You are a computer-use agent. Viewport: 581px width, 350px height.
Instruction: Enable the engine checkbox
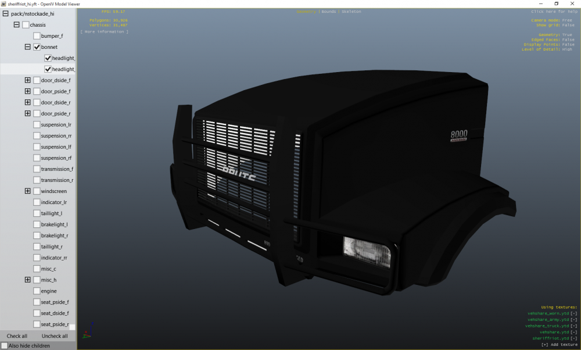[37, 291]
